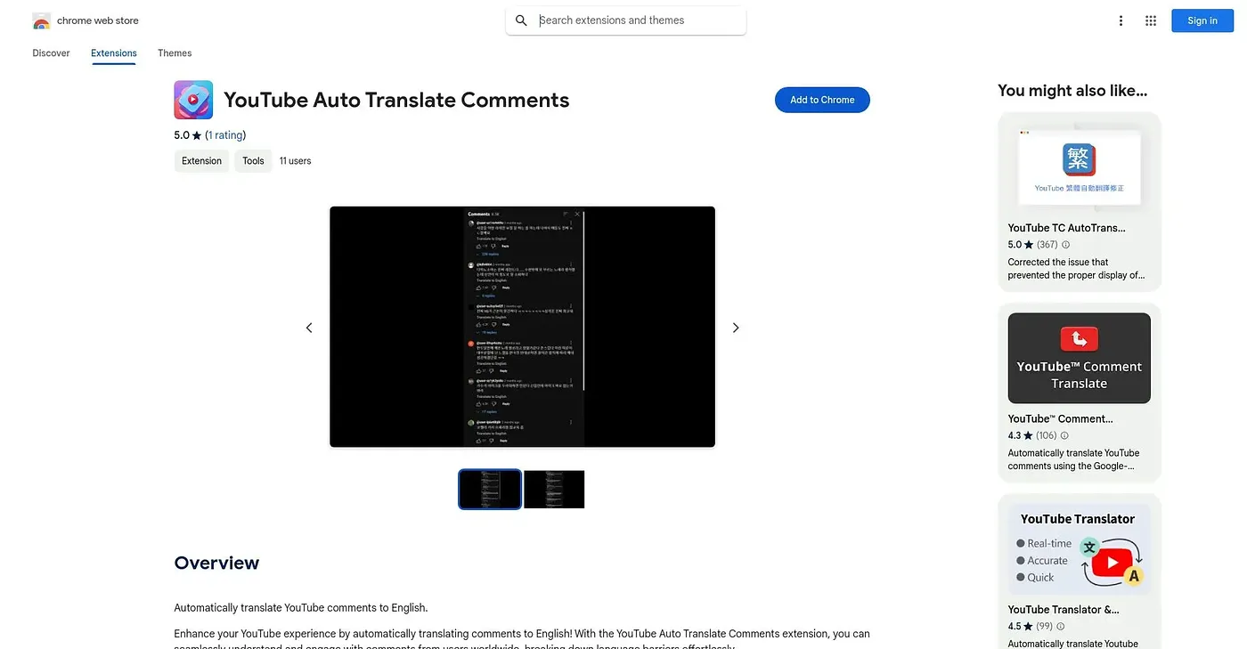
Task: Click the YouTube Auto Translate Comments title
Action: pos(396,100)
